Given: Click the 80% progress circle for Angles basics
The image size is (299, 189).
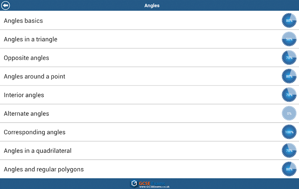Looking at the screenshot, I should click(289, 20).
